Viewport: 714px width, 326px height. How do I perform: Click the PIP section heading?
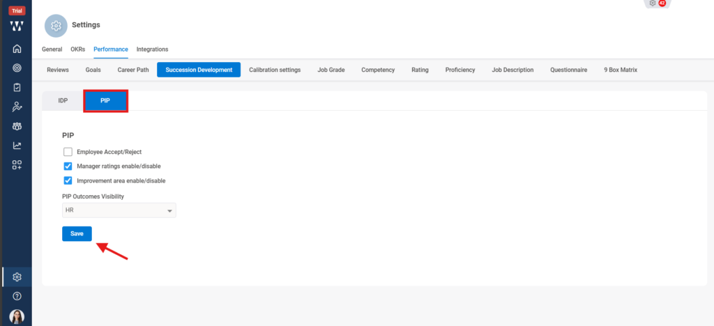[x=68, y=136]
